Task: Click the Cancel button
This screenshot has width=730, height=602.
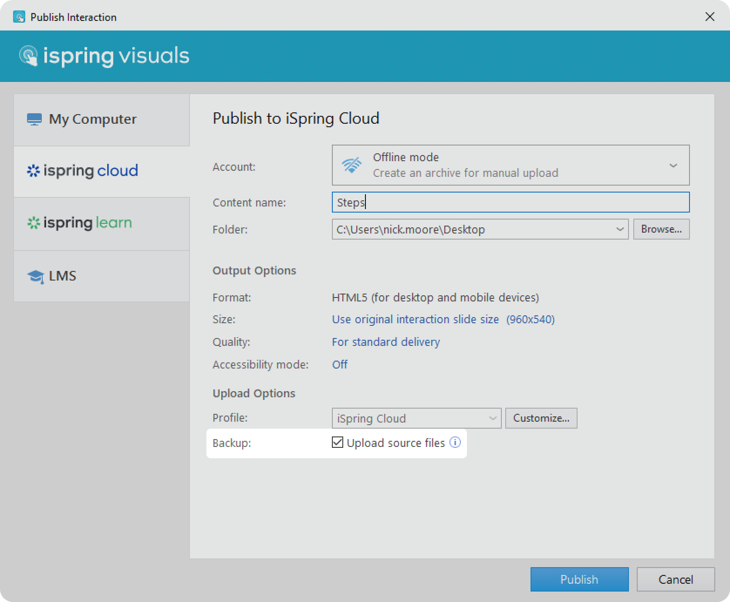Action: click(676, 579)
